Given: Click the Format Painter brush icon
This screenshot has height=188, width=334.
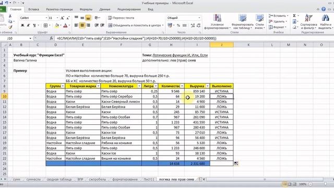Looking at the screenshot, I should tap(10, 27).
